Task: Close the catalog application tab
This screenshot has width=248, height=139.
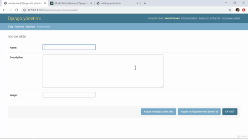Action: click(x=138, y=3)
